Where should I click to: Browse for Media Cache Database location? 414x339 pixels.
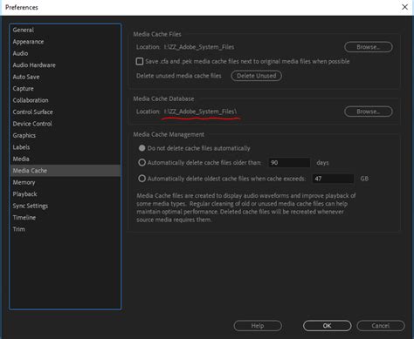[369, 112]
